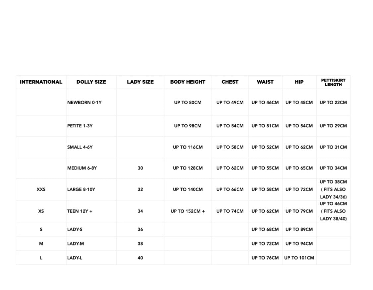Screen dimensions: 373x290
Task: Select the LADY-S size cell
Action: 75,230
